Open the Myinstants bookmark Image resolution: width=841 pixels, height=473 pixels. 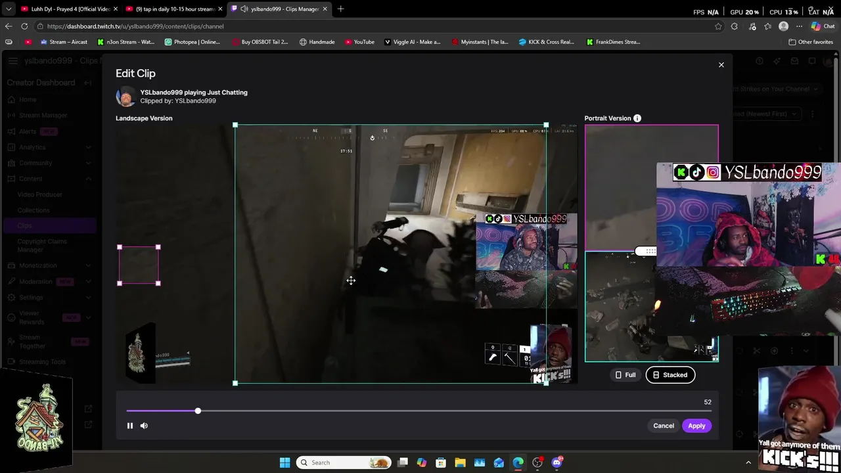480,42
